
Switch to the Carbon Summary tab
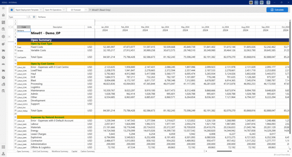click(x=87, y=152)
